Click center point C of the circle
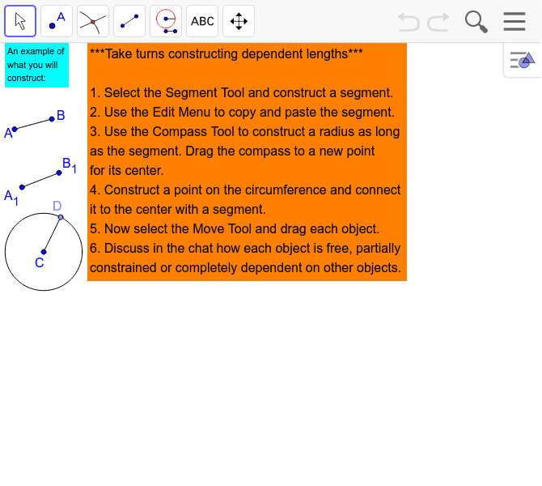 tap(44, 252)
